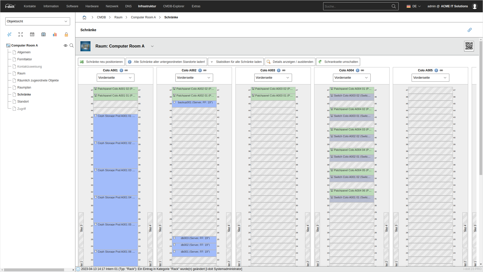483x272 pixels.
Task: Open the CMDB-Explorer menu
Action: point(174,6)
